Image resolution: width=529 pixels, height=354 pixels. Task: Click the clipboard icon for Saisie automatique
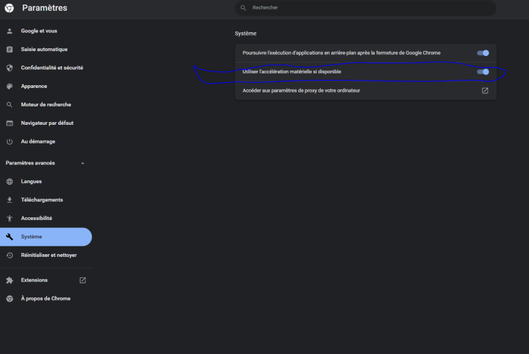pyautogui.click(x=9, y=50)
